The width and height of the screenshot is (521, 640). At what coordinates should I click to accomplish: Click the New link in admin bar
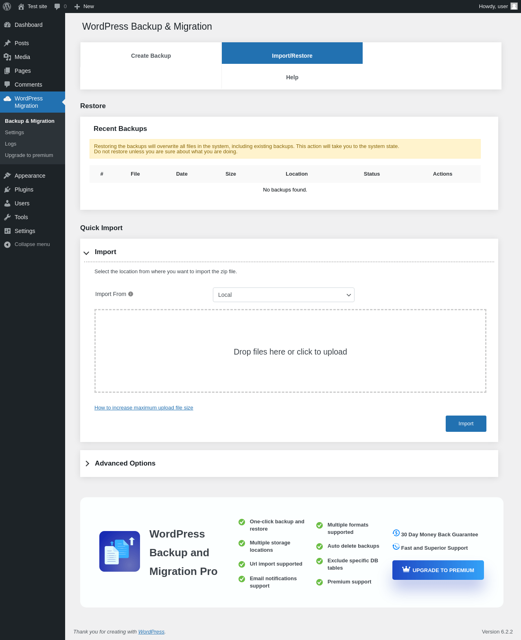tap(89, 7)
